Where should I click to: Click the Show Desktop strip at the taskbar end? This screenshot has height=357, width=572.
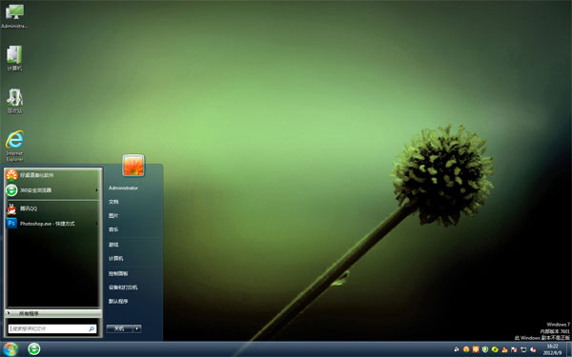[569, 349]
